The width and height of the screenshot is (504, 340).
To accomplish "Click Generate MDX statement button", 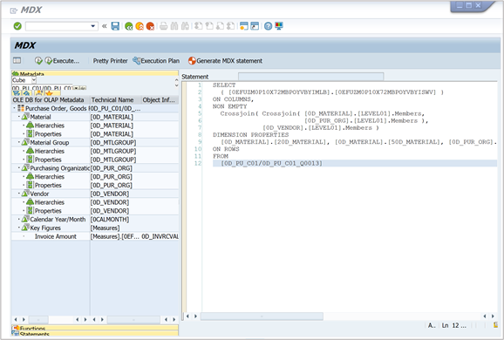I will click(225, 61).
